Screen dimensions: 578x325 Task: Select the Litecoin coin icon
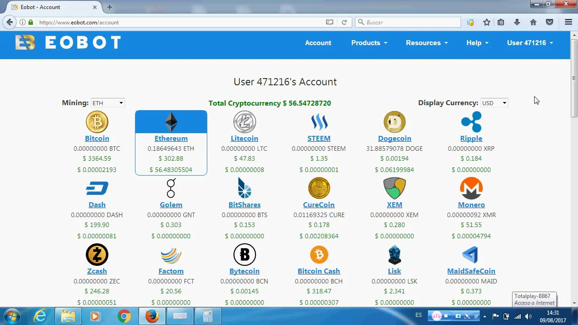(244, 122)
